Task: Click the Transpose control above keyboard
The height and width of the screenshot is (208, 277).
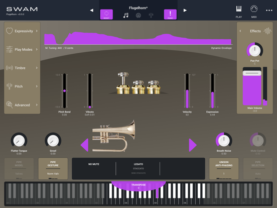Action: coord(138,186)
